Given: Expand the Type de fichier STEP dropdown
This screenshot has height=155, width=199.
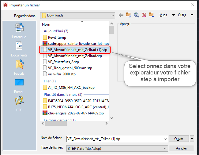Looking at the screenshot, I should coord(165,148).
